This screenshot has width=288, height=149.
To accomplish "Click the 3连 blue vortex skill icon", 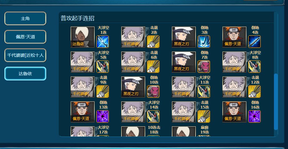I will tap(204, 41).
